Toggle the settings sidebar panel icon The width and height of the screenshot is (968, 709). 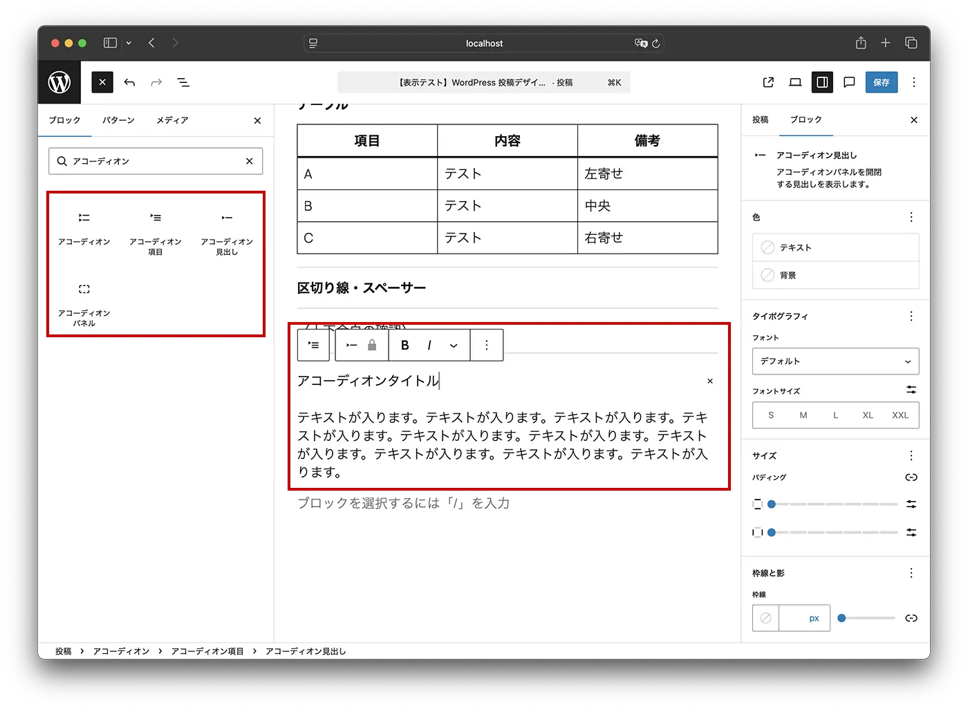coord(822,82)
